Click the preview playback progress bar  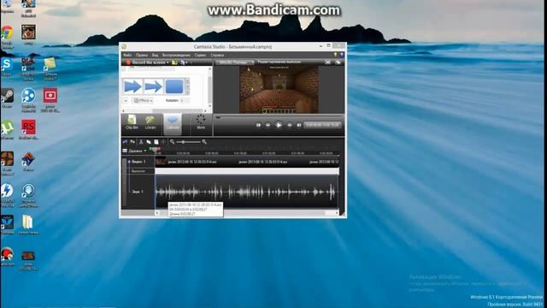pyautogui.click(x=279, y=117)
